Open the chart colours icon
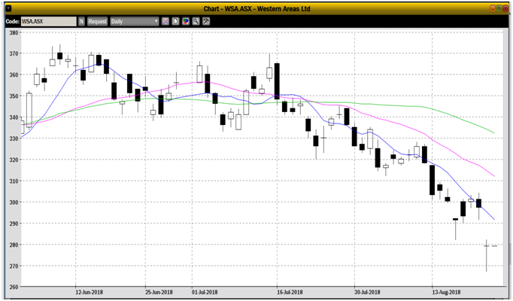The width and height of the screenshot is (513, 301). point(186,22)
